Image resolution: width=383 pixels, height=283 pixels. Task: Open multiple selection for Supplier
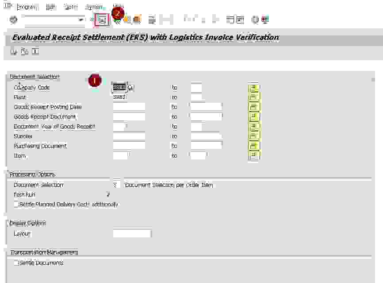point(254,136)
